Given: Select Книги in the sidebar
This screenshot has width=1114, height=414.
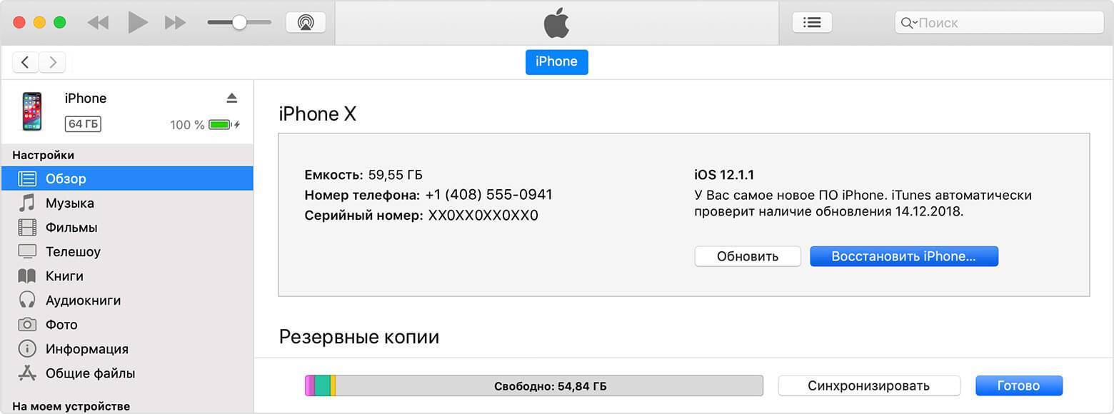Looking at the screenshot, I should pyautogui.click(x=64, y=276).
